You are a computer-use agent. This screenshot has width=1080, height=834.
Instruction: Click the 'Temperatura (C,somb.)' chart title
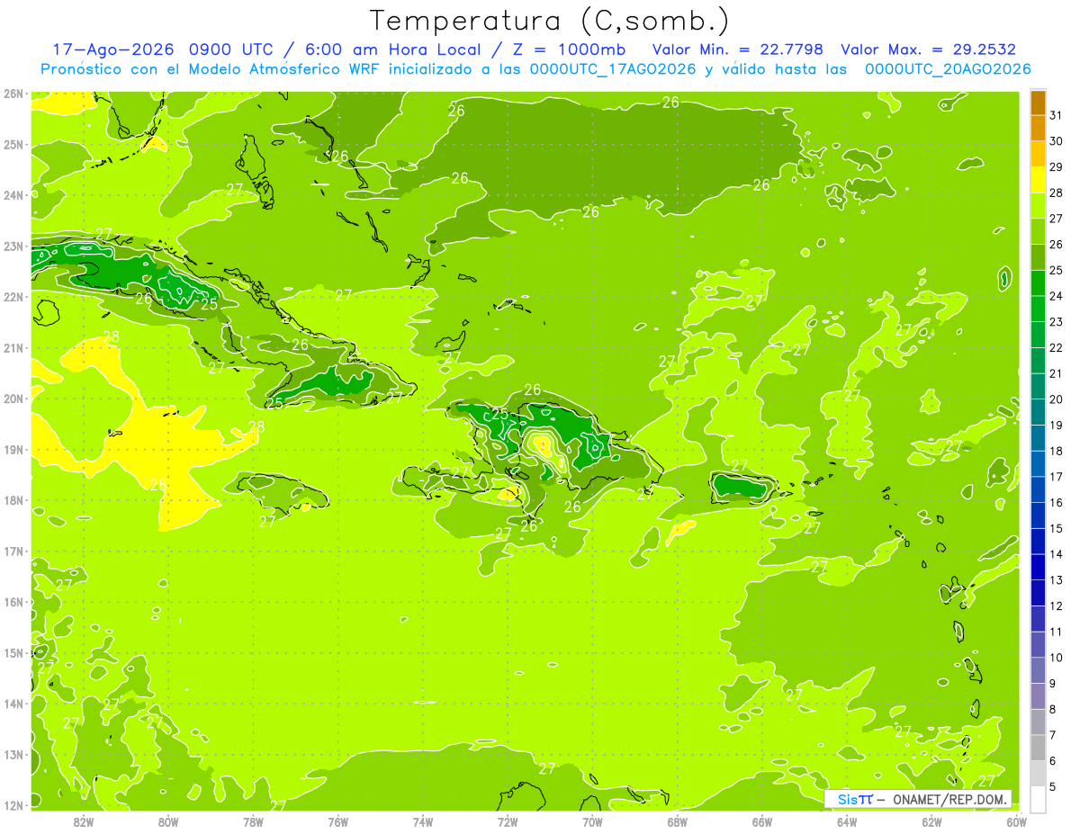pos(549,21)
